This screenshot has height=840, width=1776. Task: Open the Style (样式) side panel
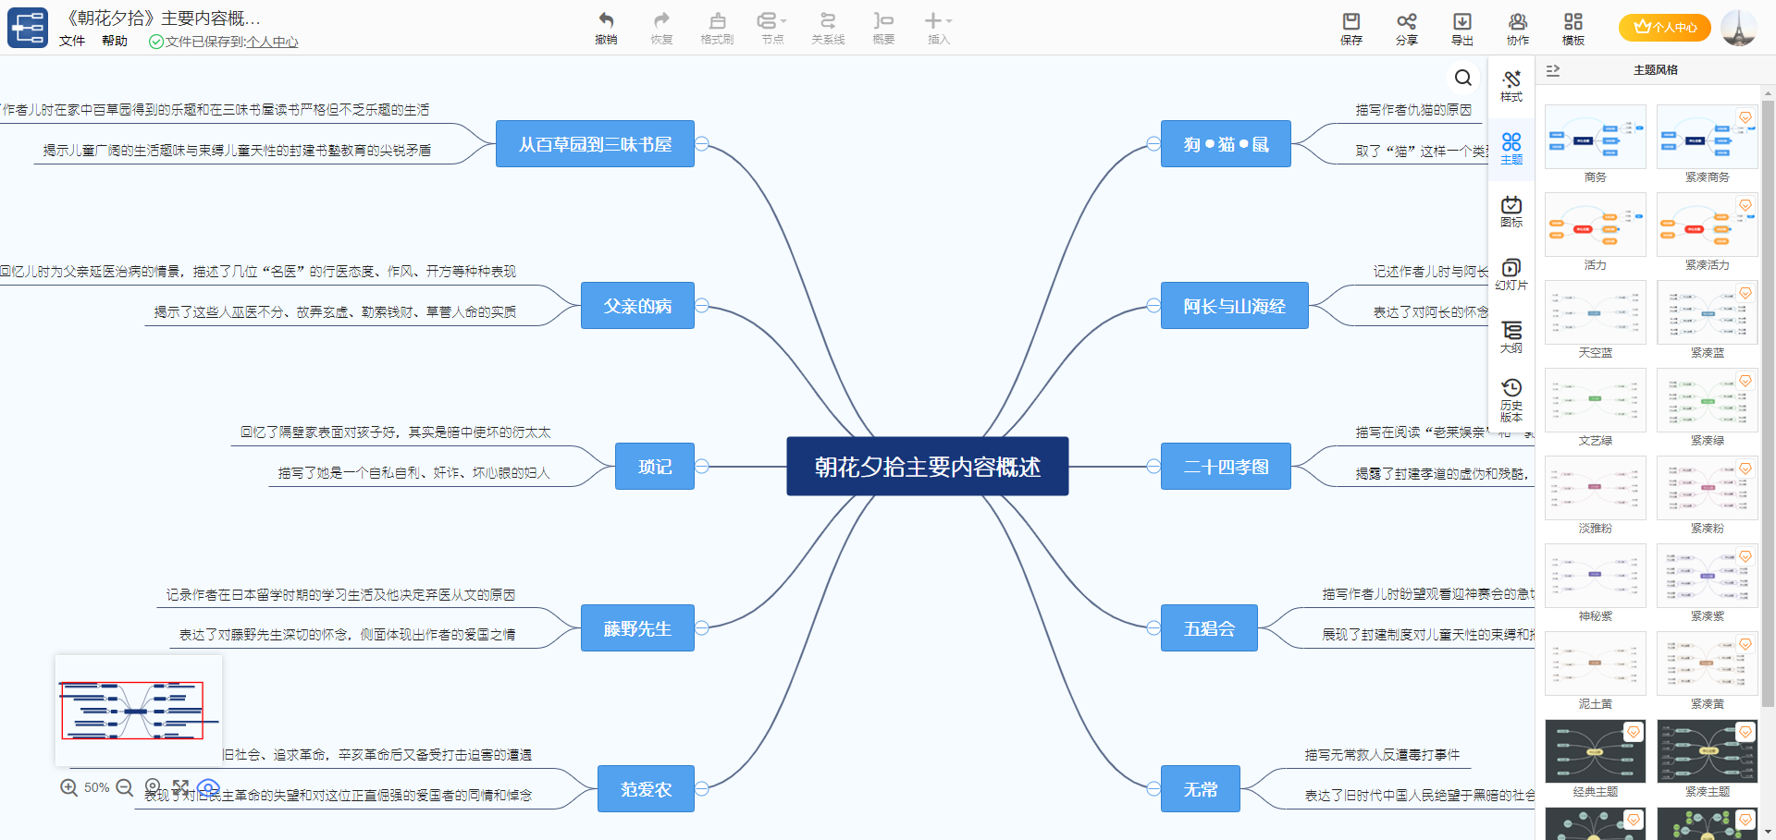tap(1511, 86)
